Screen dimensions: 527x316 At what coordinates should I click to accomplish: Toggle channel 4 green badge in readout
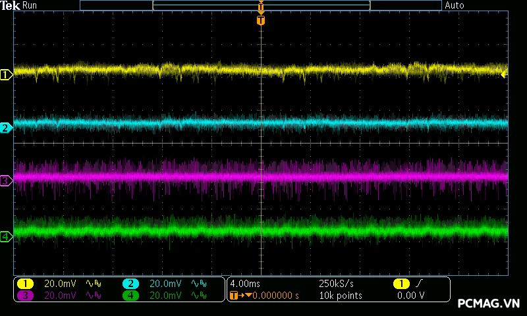point(130,296)
